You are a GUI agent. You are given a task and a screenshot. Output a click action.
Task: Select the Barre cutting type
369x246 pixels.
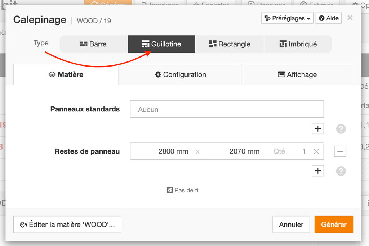[93, 44]
